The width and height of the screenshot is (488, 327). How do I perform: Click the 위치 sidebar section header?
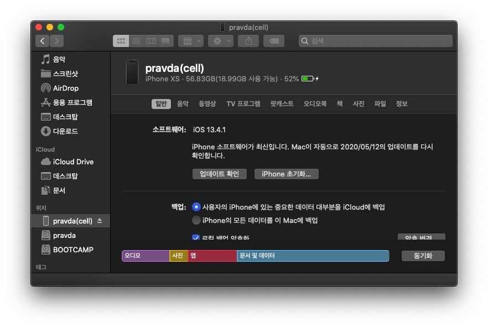(41, 208)
